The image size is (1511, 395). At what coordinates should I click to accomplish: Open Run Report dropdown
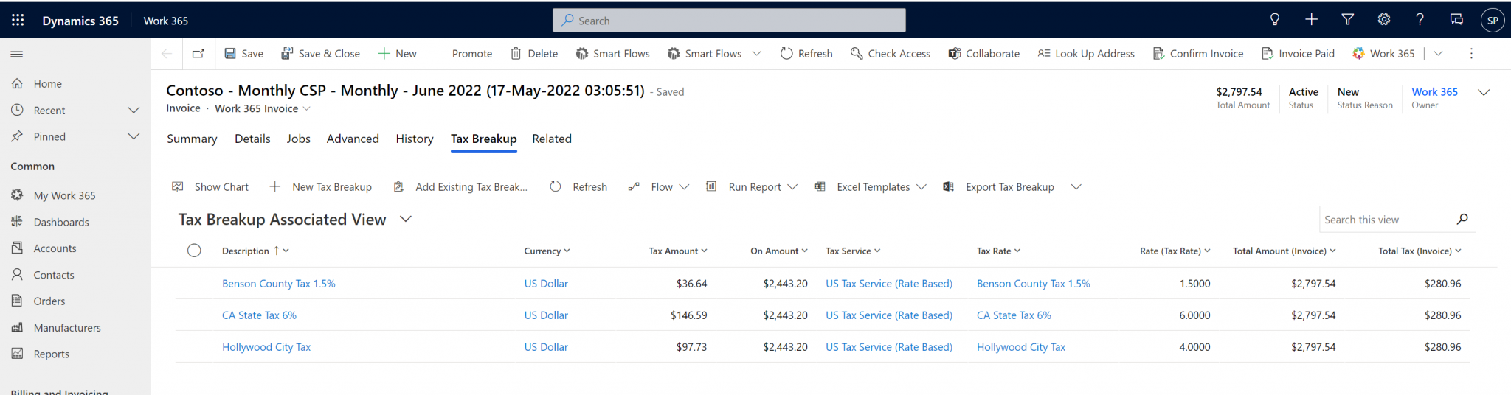click(x=752, y=187)
